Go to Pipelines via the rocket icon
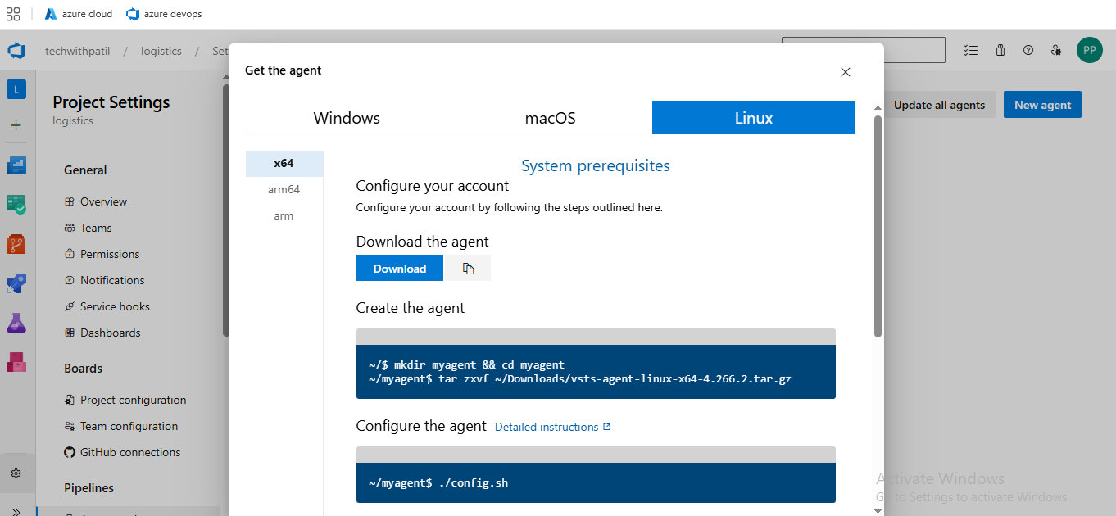 click(16, 283)
